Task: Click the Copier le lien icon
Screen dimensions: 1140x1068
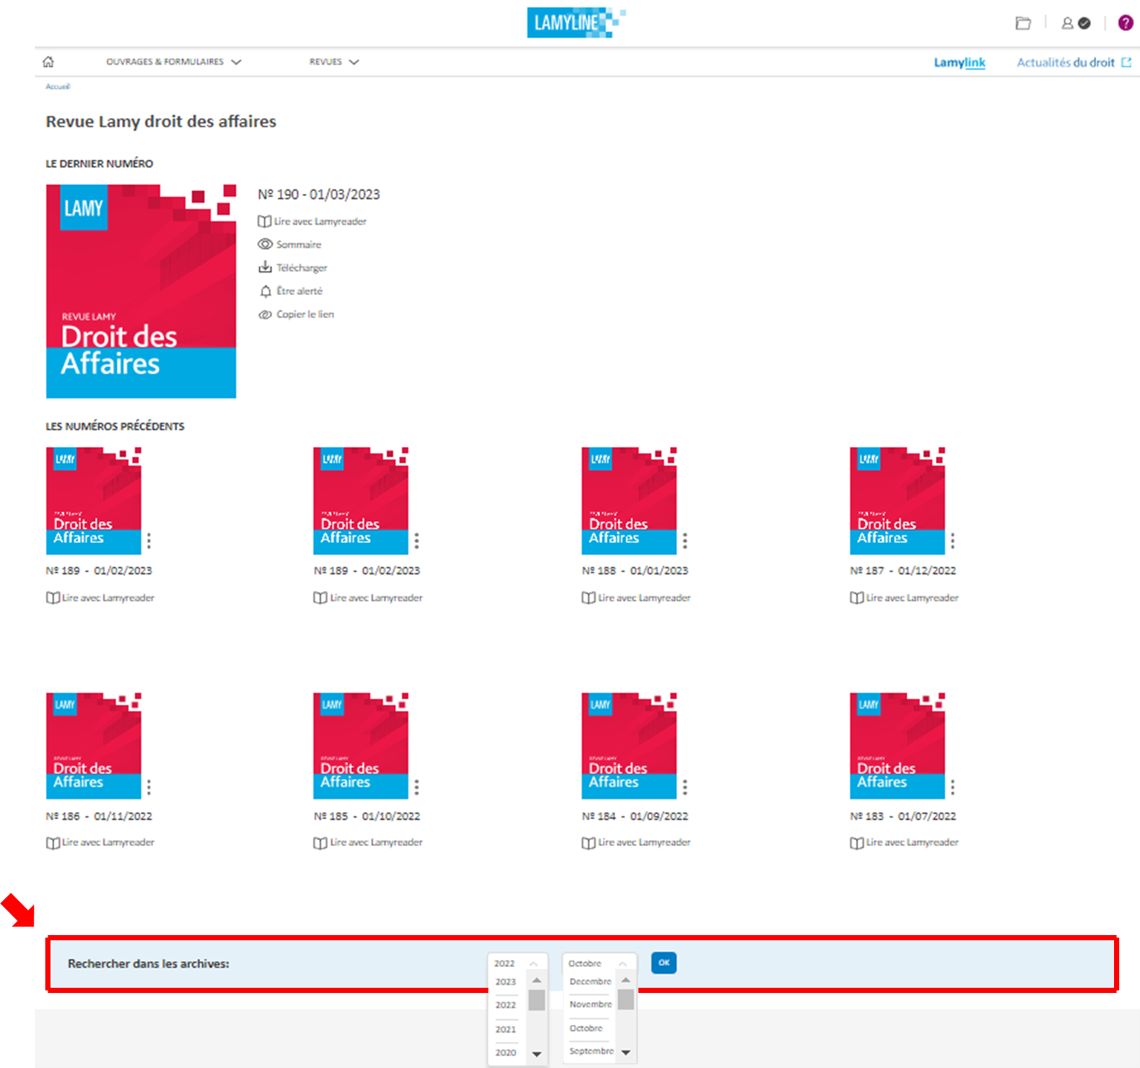Action: point(265,314)
